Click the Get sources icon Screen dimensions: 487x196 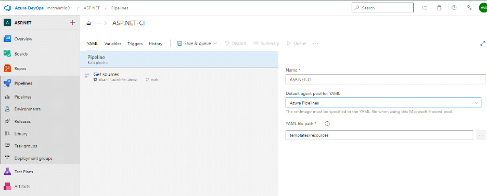coord(87,75)
